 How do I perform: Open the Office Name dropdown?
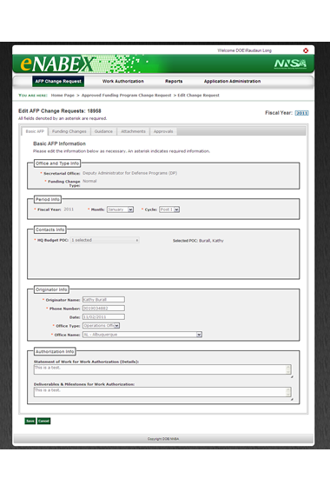click(142, 335)
